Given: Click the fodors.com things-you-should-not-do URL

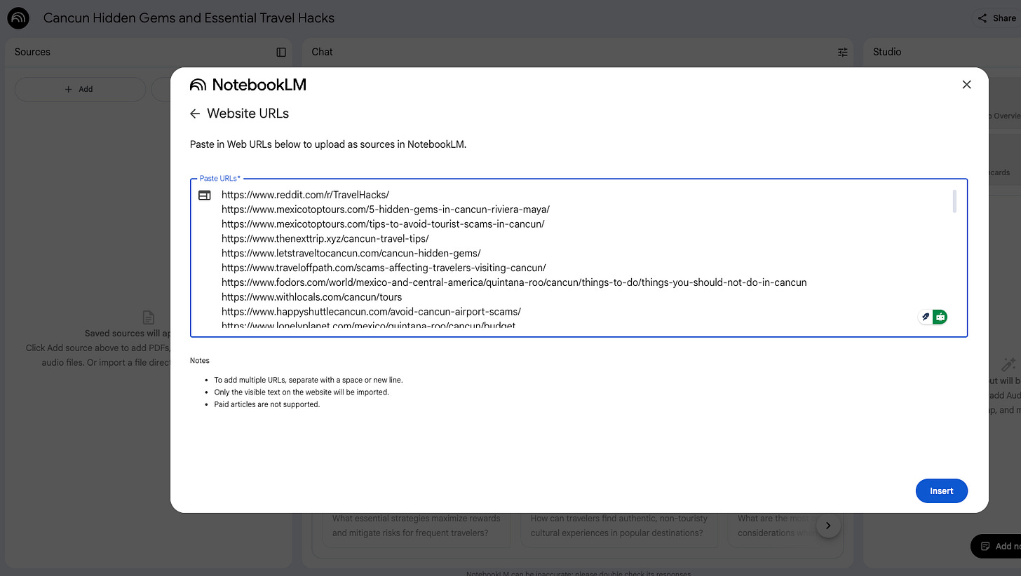Looking at the screenshot, I should tap(514, 282).
